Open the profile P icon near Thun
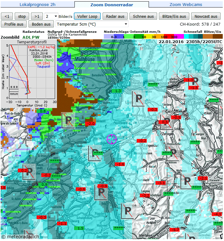The height and width of the screenshot is (241, 224). (x=128, y=212)
